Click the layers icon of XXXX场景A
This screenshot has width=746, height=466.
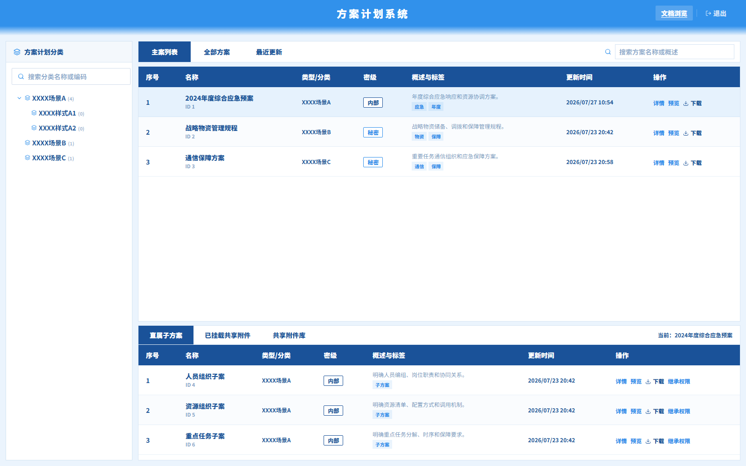[x=28, y=98]
